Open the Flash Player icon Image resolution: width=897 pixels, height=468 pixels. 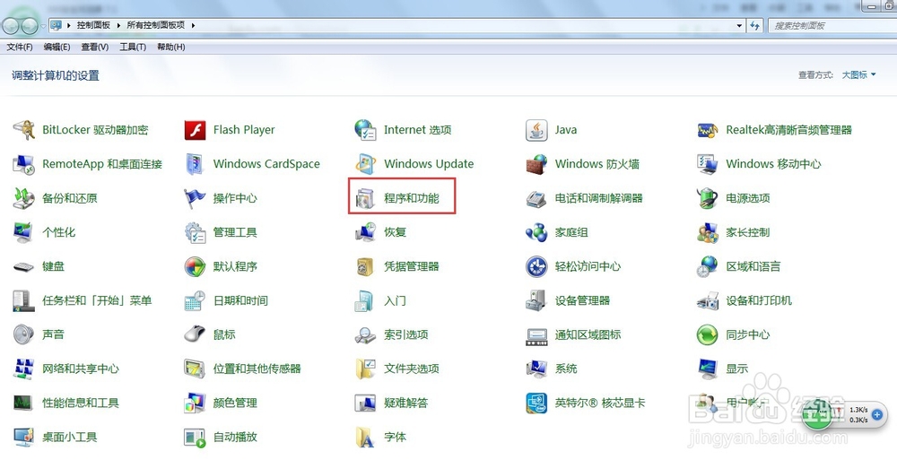pyautogui.click(x=195, y=130)
